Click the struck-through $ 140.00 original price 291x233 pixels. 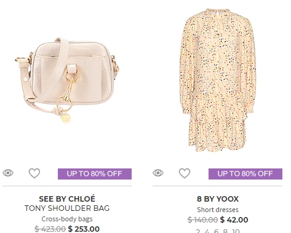[202, 219]
